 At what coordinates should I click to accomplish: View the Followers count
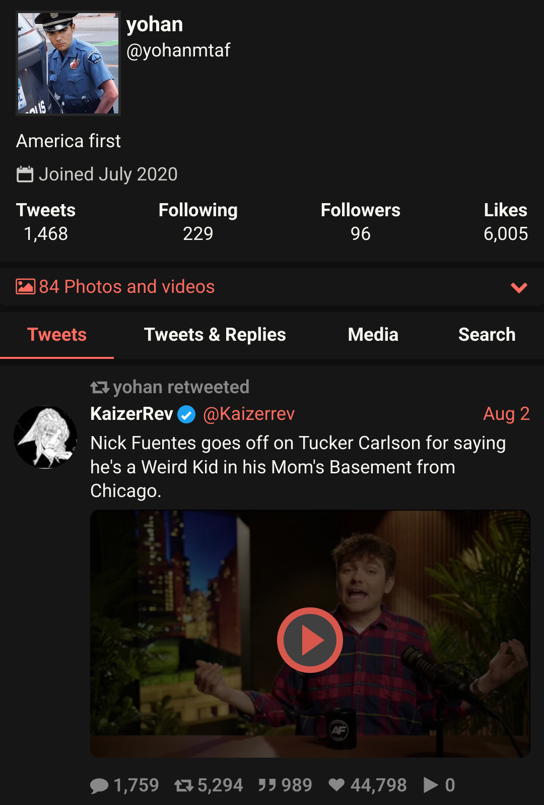click(x=361, y=233)
